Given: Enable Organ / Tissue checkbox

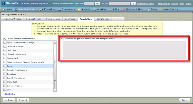Looking at the screenshot, I should (x=5, y=86).
